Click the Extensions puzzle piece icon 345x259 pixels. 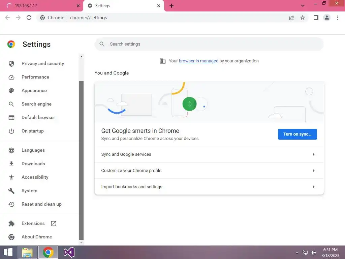pos(11,224)
